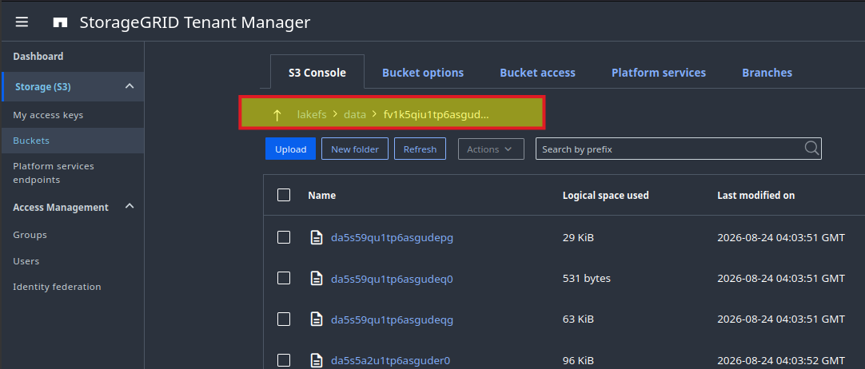Screen dimensions: 865x369
Task: Click the 96 KiB size value
Action: (578, 361)
